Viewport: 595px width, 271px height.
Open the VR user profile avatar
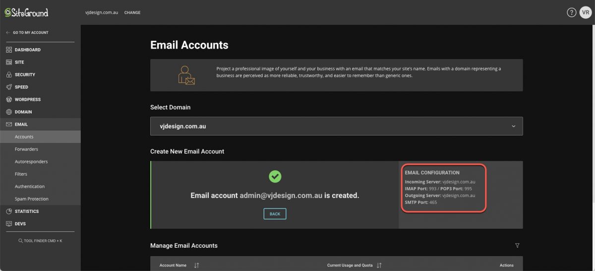[585, 12]
